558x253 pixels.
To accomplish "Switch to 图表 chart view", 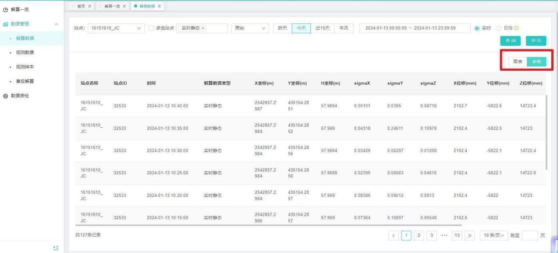I will coord(518,62).
